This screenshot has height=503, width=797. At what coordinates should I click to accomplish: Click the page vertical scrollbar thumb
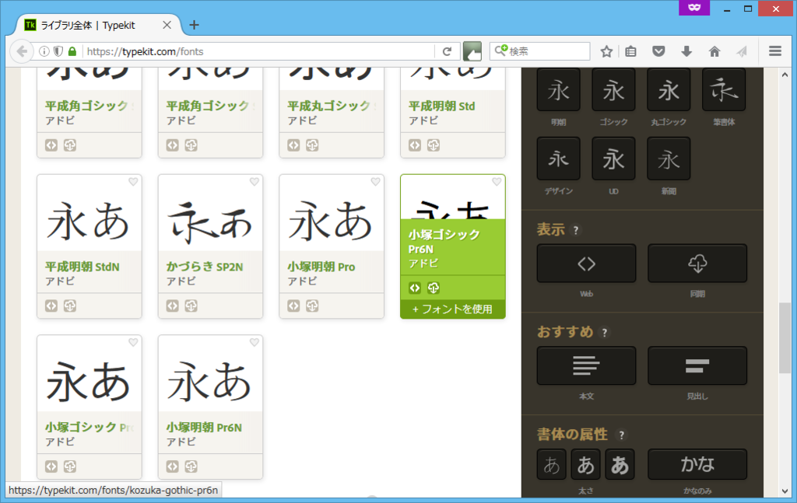(x=785, y=338)
